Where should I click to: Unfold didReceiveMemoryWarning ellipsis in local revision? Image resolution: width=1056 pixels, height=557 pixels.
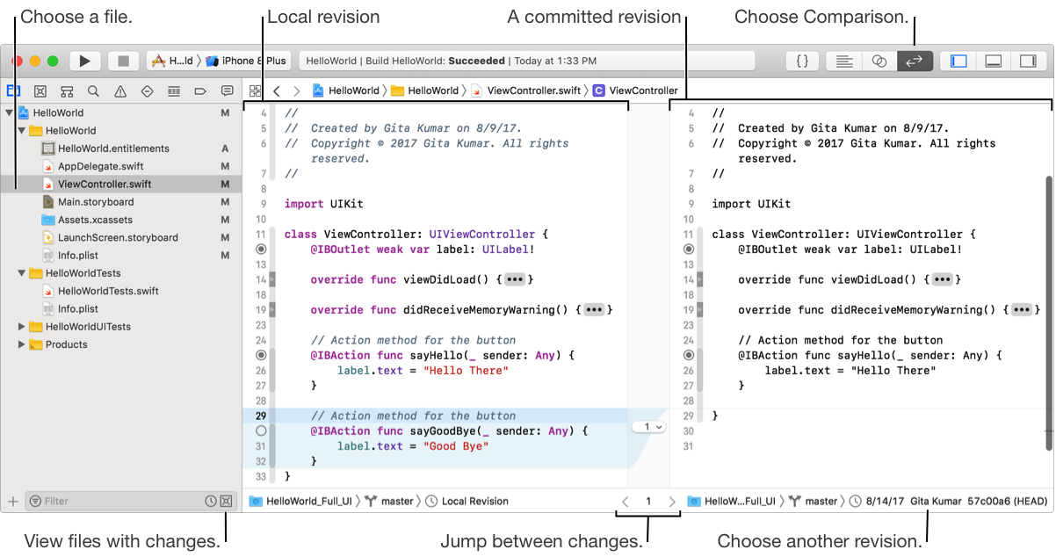[595, 310]
